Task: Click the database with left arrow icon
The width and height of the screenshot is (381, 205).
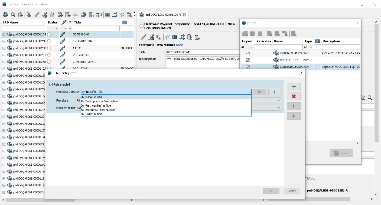Action: click(x=21, y=15)
